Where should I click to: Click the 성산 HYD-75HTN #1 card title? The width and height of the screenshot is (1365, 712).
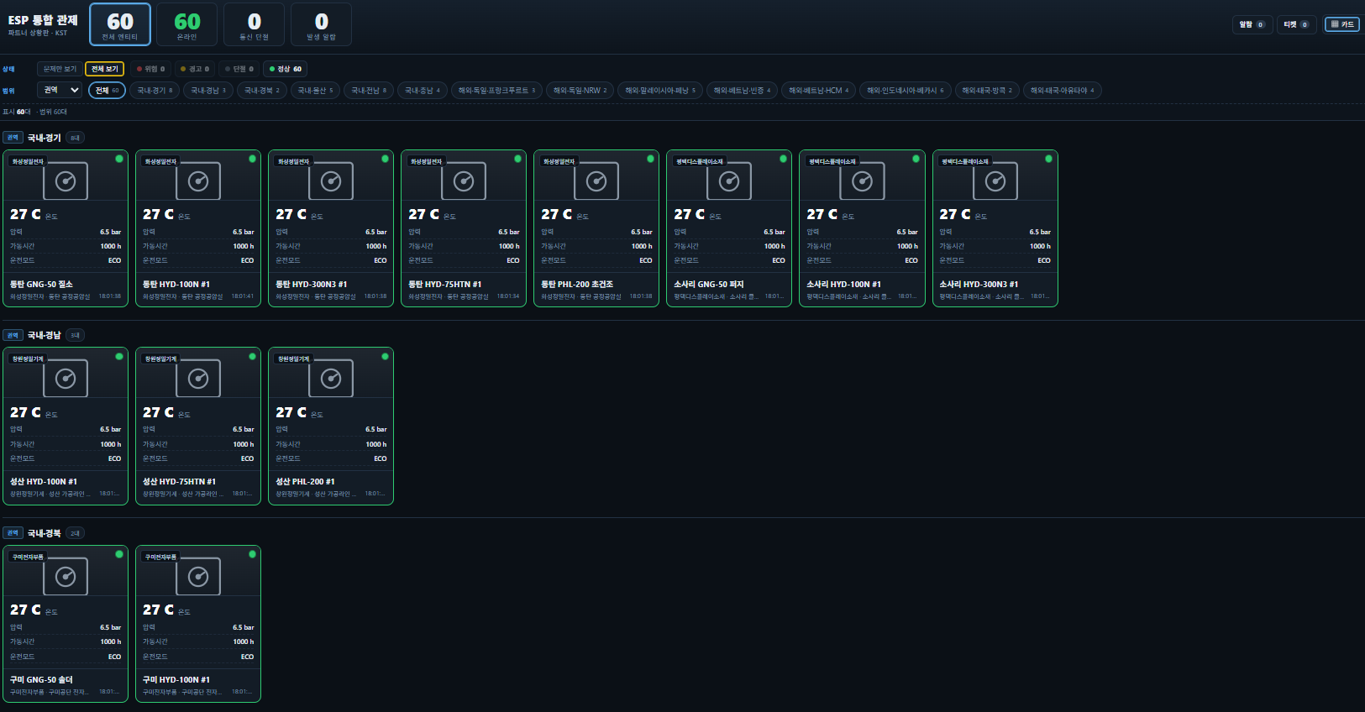click(x=179, y=482)
